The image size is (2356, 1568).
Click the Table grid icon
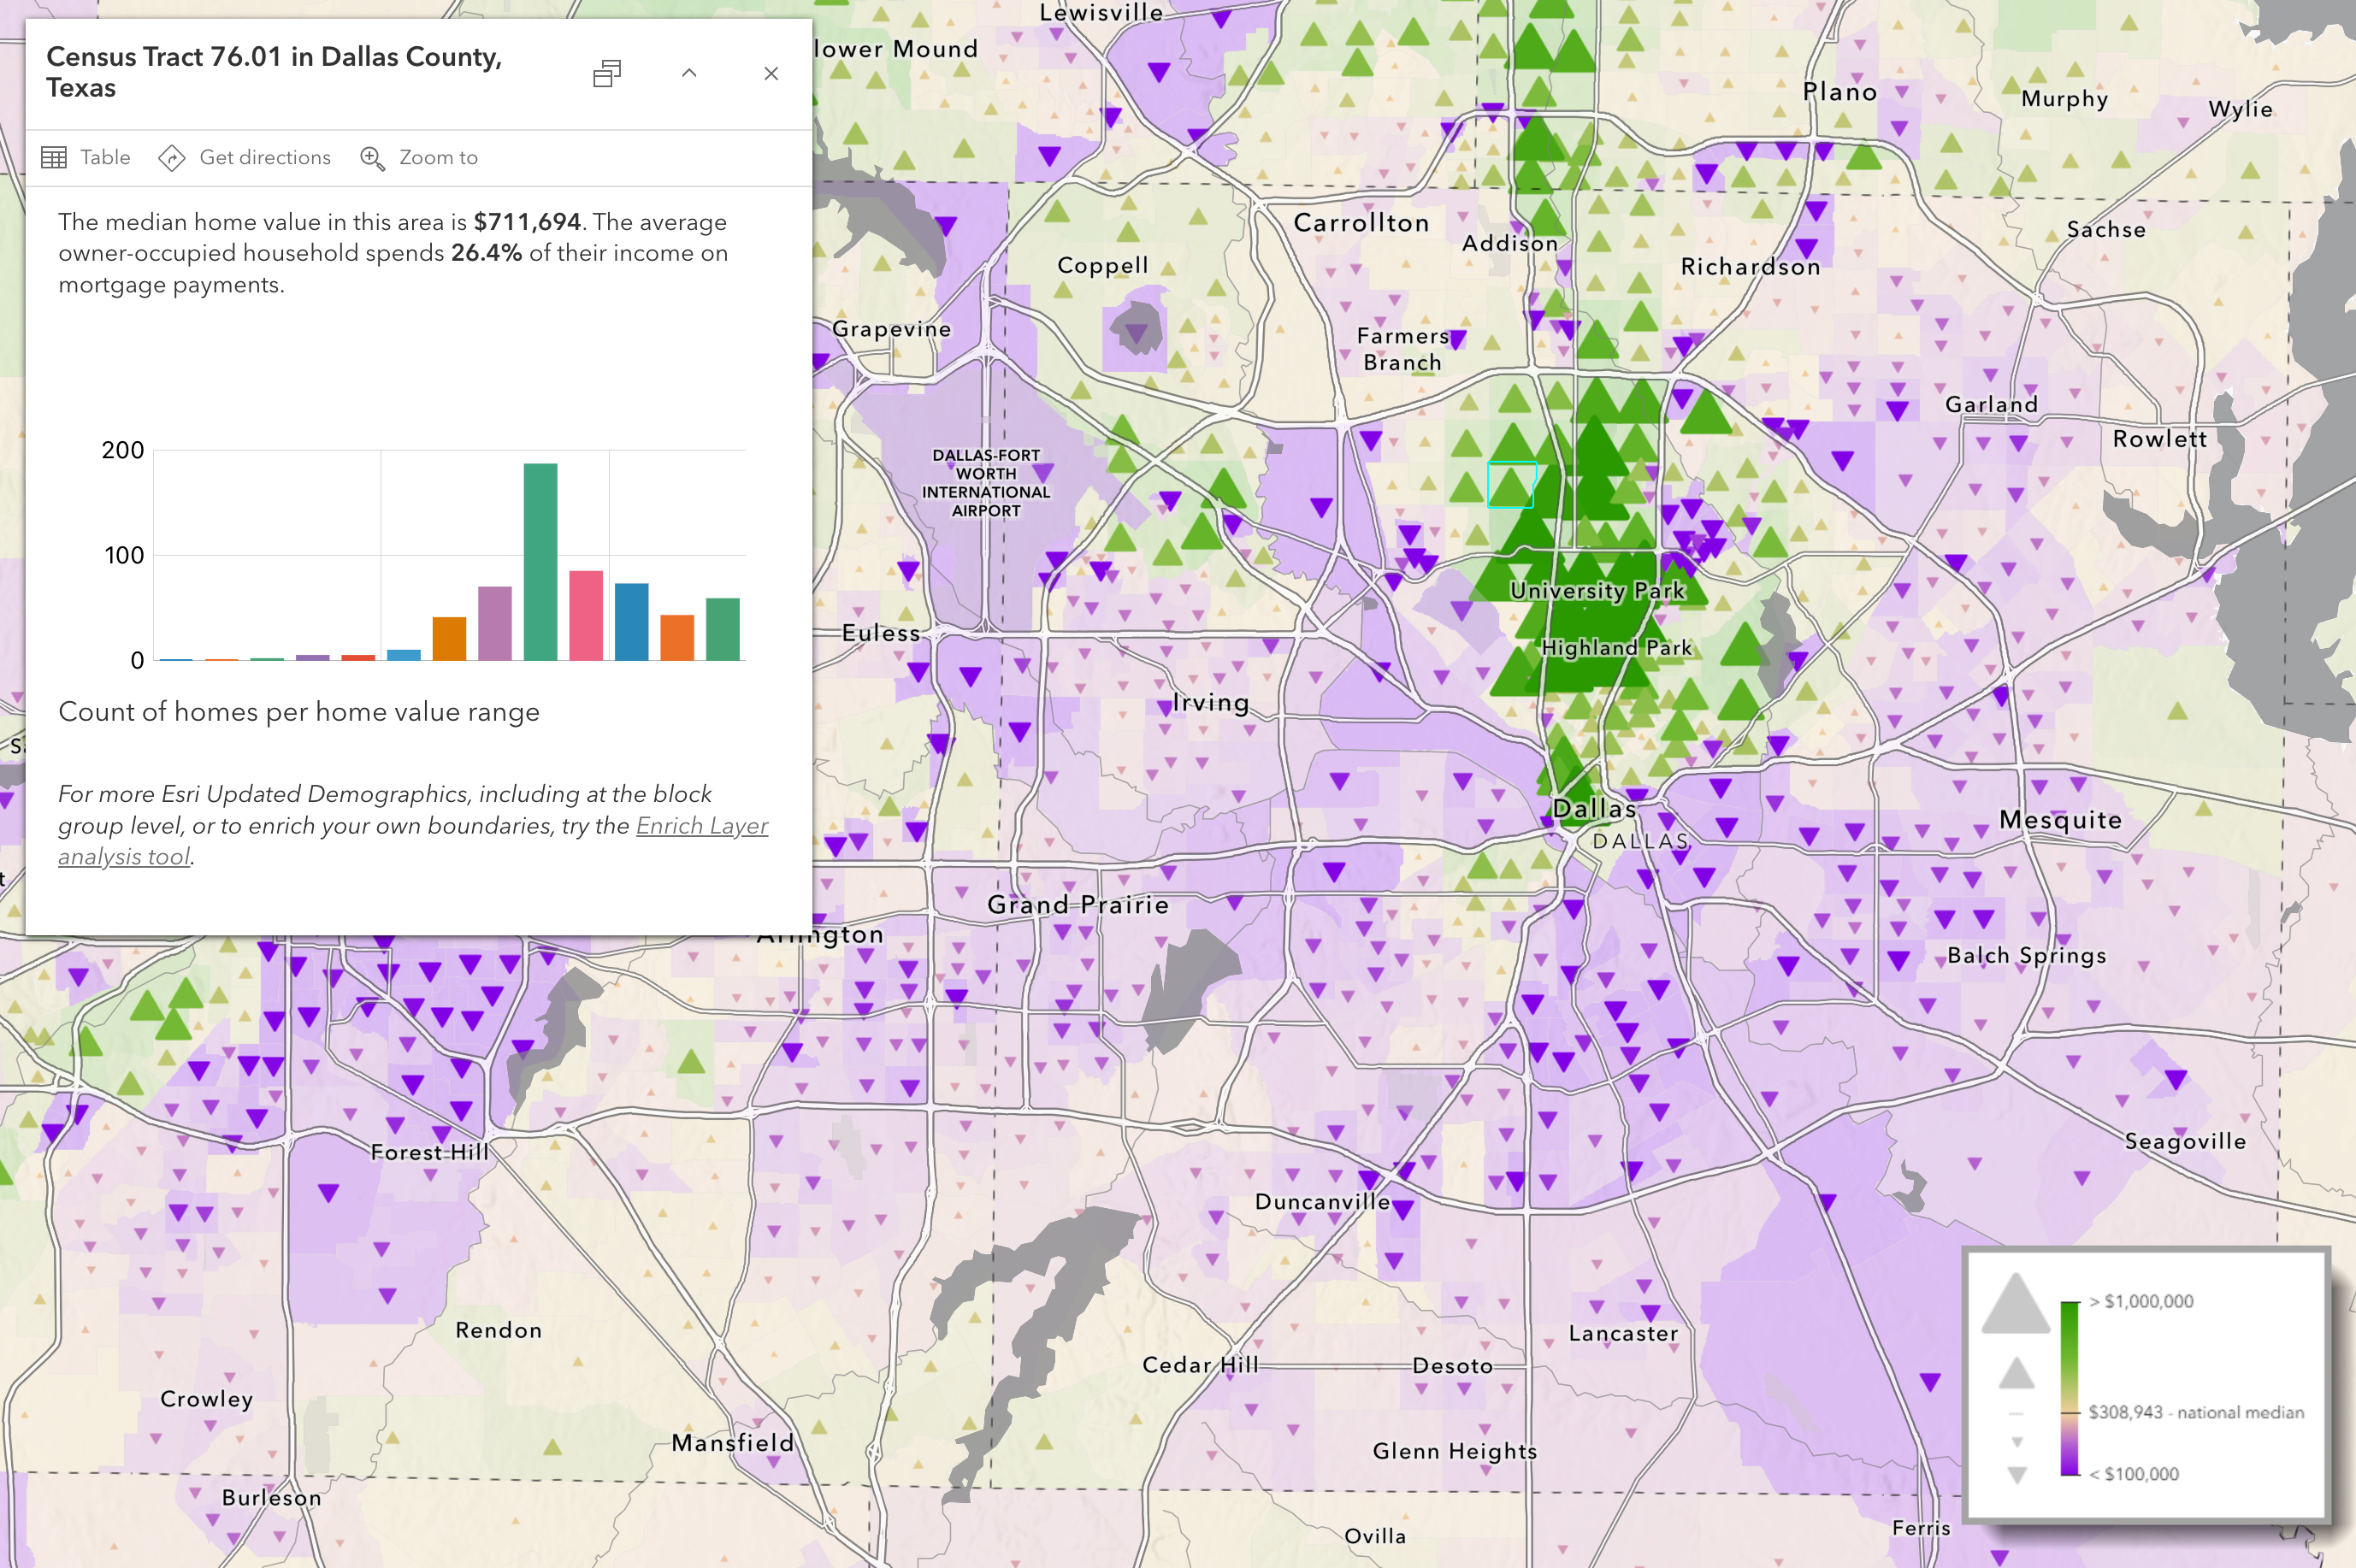[x=54, y=157]
